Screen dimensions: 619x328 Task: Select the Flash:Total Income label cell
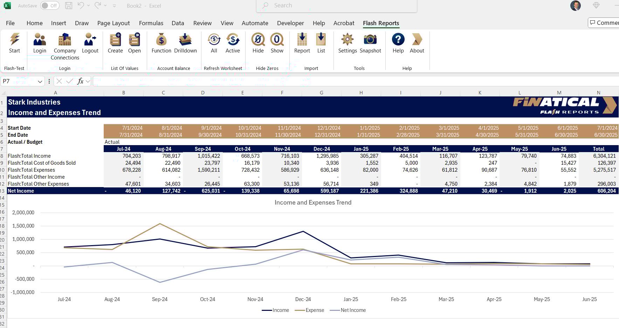coord(55,156)
